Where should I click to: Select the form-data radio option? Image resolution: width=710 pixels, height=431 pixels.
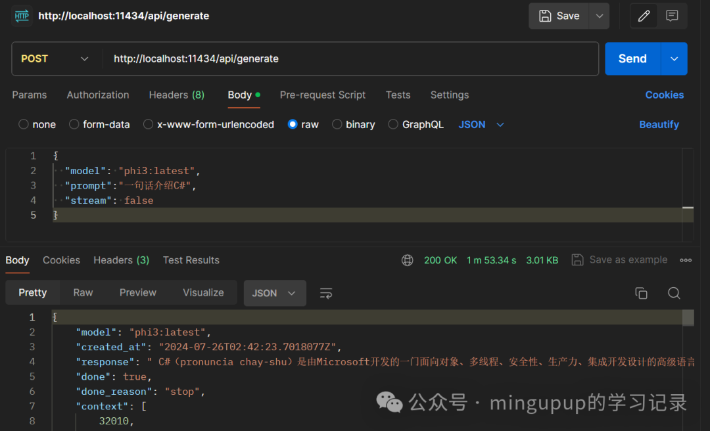coord(74,124)
